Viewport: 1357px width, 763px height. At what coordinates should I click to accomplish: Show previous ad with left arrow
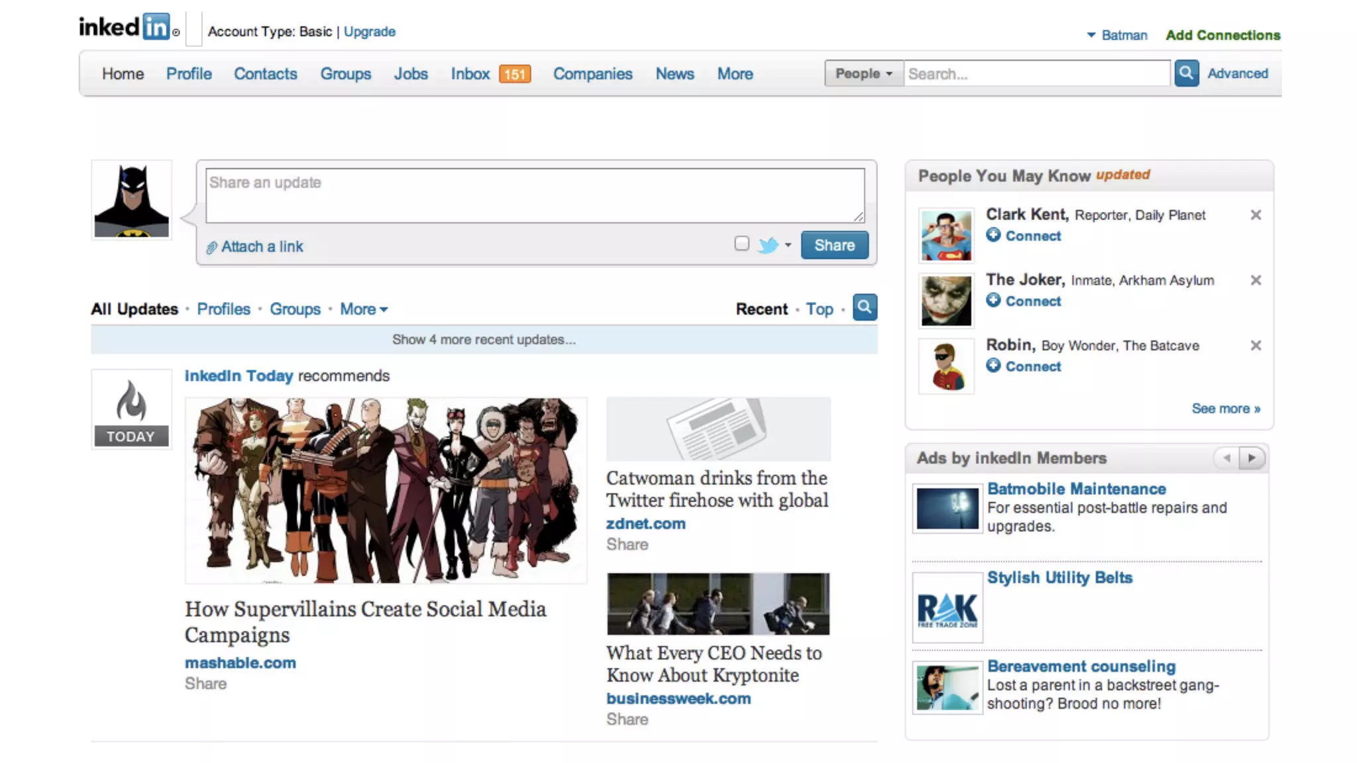(x=1226, y=458)
